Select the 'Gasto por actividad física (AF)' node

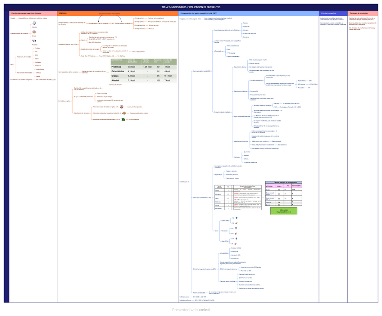[x=201, y=197]
